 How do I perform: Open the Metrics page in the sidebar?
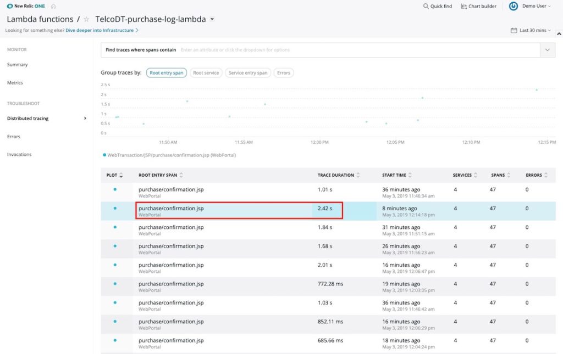point(15,83)
